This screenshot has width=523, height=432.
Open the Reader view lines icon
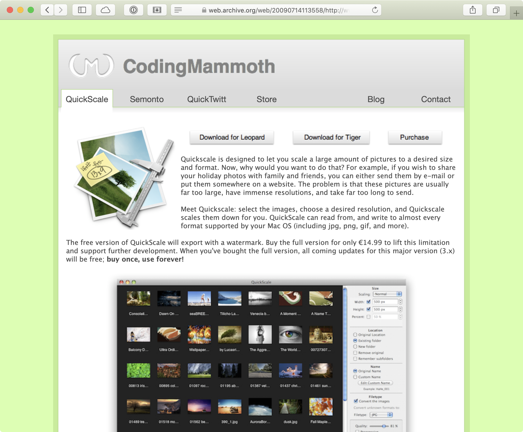(x=178, y=10)
